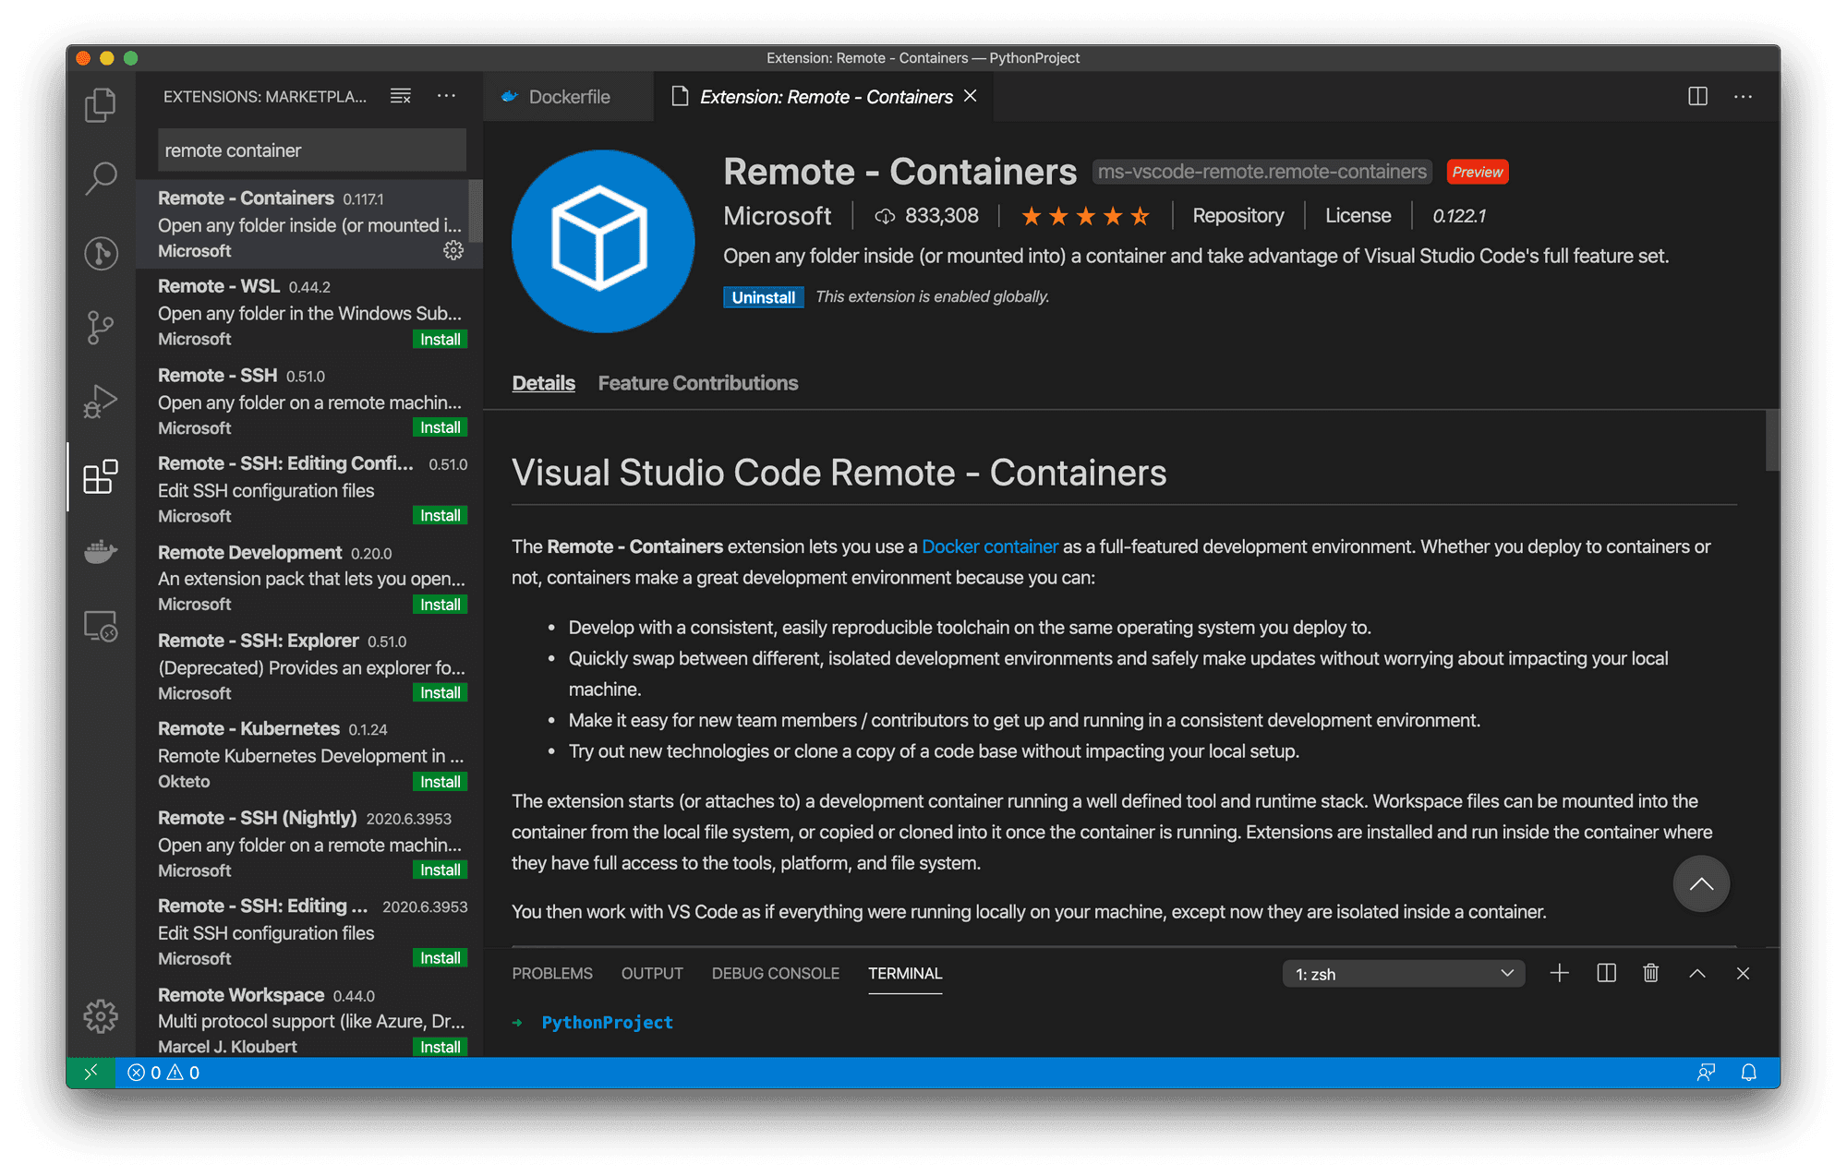Open the Remote Explorer view
This screenshot has width=1847, height=1176.
point(101,626)
